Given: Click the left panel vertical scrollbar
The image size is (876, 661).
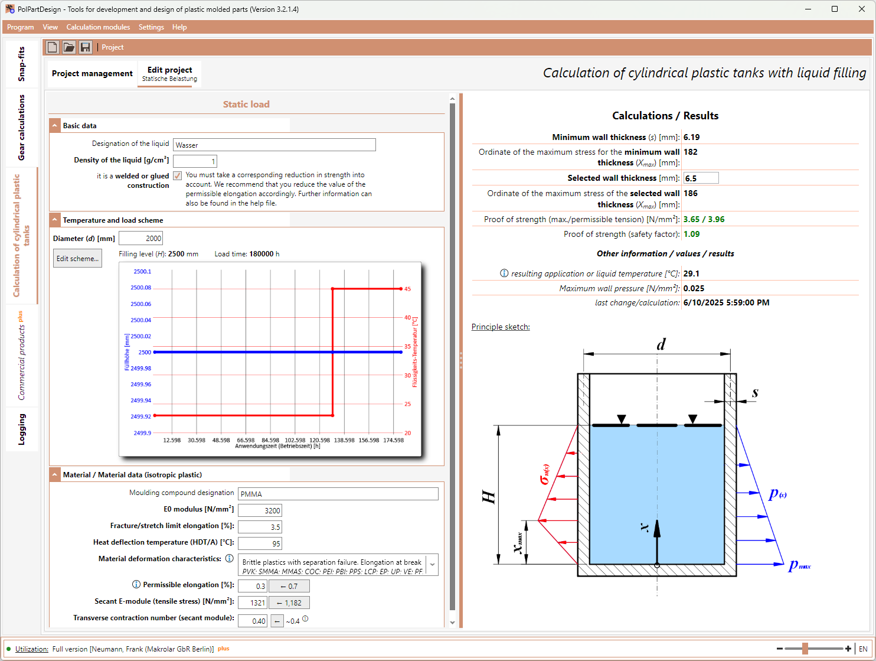Looking at the screenshot, I should [x=453, y=356].
